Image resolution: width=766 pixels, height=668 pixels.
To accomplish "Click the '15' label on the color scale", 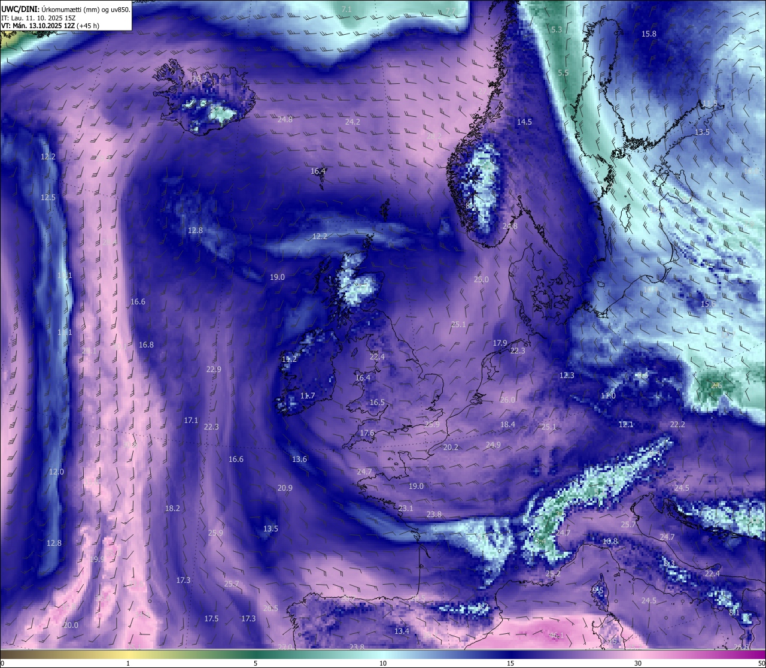I will [510, 663].
